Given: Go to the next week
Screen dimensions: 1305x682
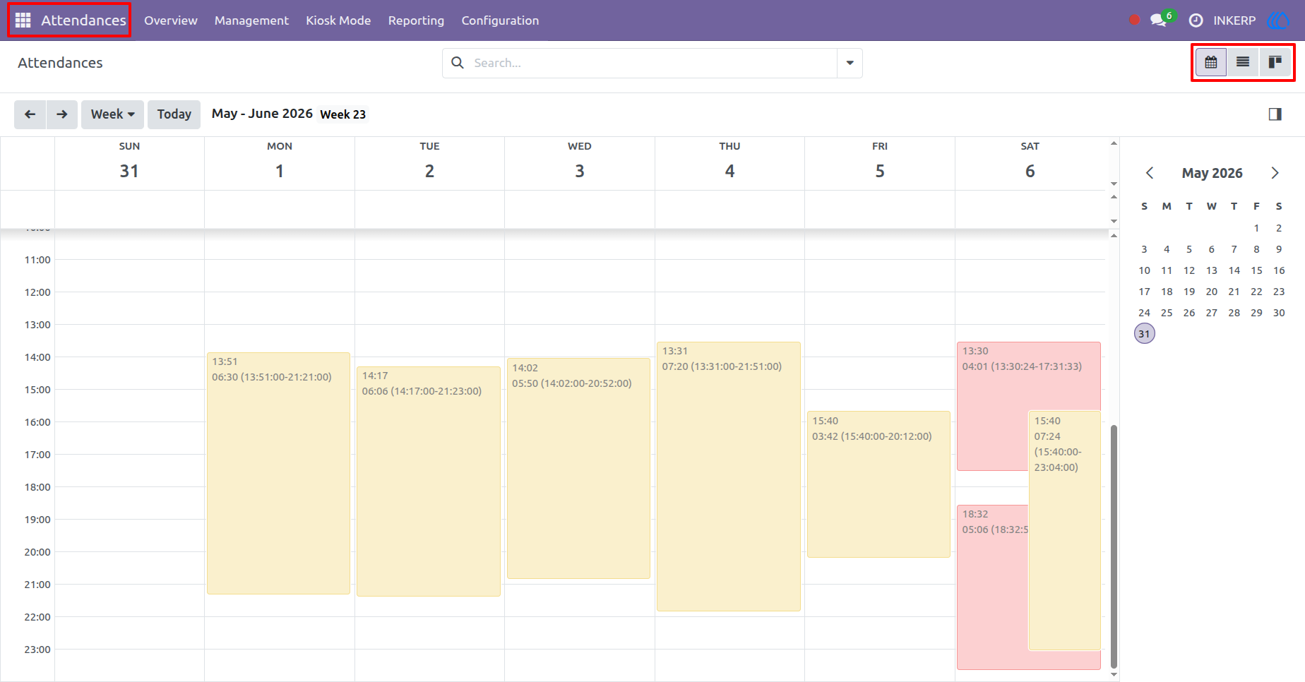Looking at the screenshot, I should 62,114.
